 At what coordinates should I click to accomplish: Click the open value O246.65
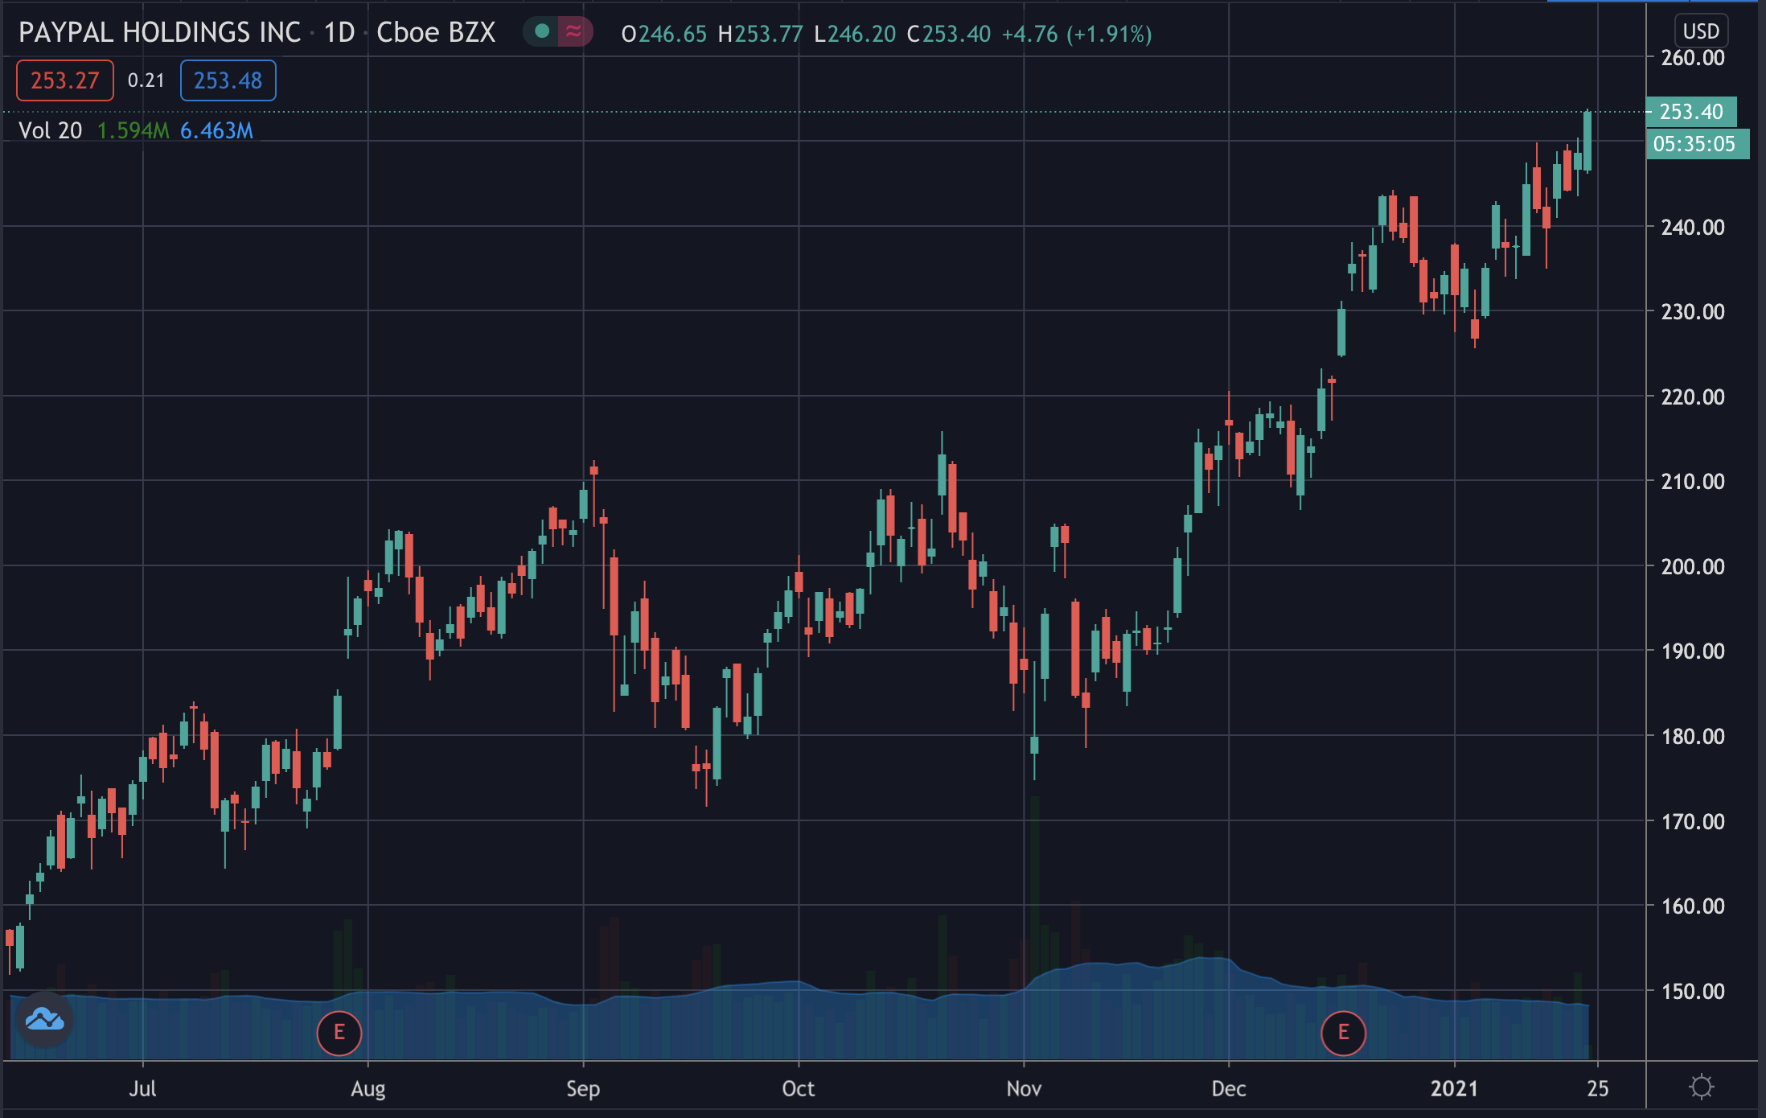click(664, 34)
